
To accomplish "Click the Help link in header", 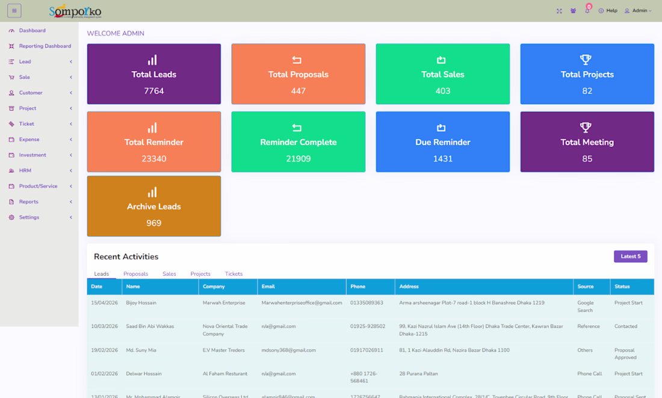I will (612, 11).
